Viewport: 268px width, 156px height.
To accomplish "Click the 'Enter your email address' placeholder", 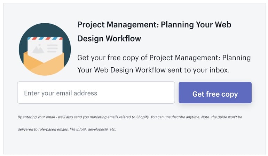I will pyautogui.click(x=61, y=93).
